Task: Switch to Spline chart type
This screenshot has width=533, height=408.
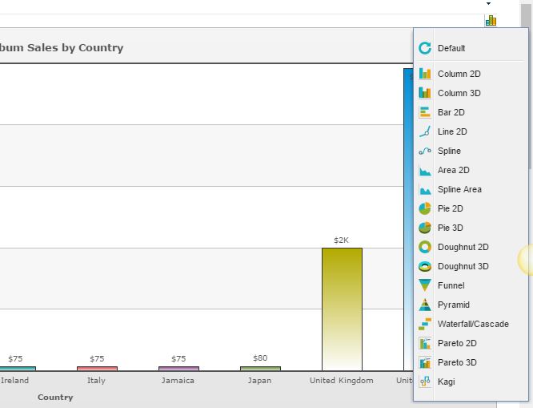Action: coord(449,151)
